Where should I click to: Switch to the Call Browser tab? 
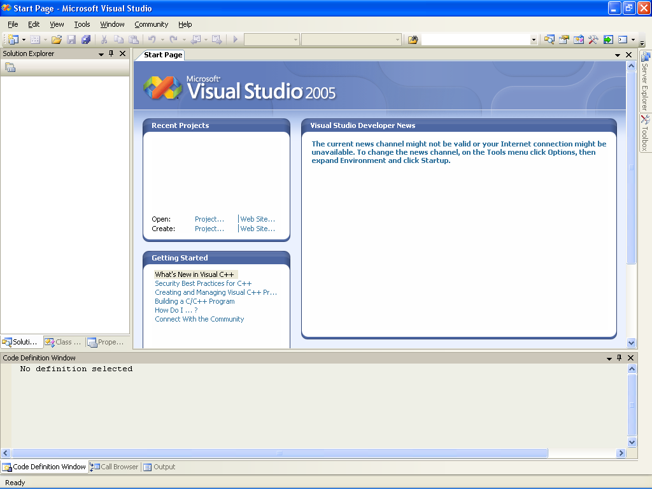pyautogui.click(x=115, y=467)
